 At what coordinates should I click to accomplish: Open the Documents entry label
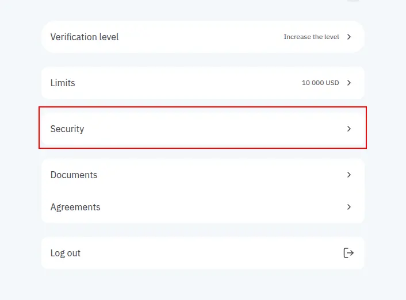74,175
